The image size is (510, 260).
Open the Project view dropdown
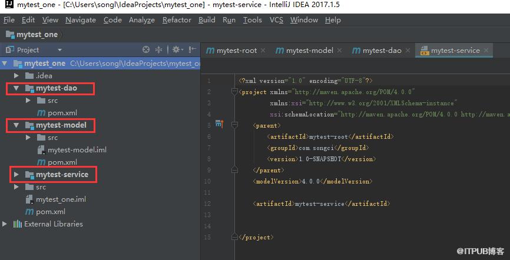tap(59, 50)
